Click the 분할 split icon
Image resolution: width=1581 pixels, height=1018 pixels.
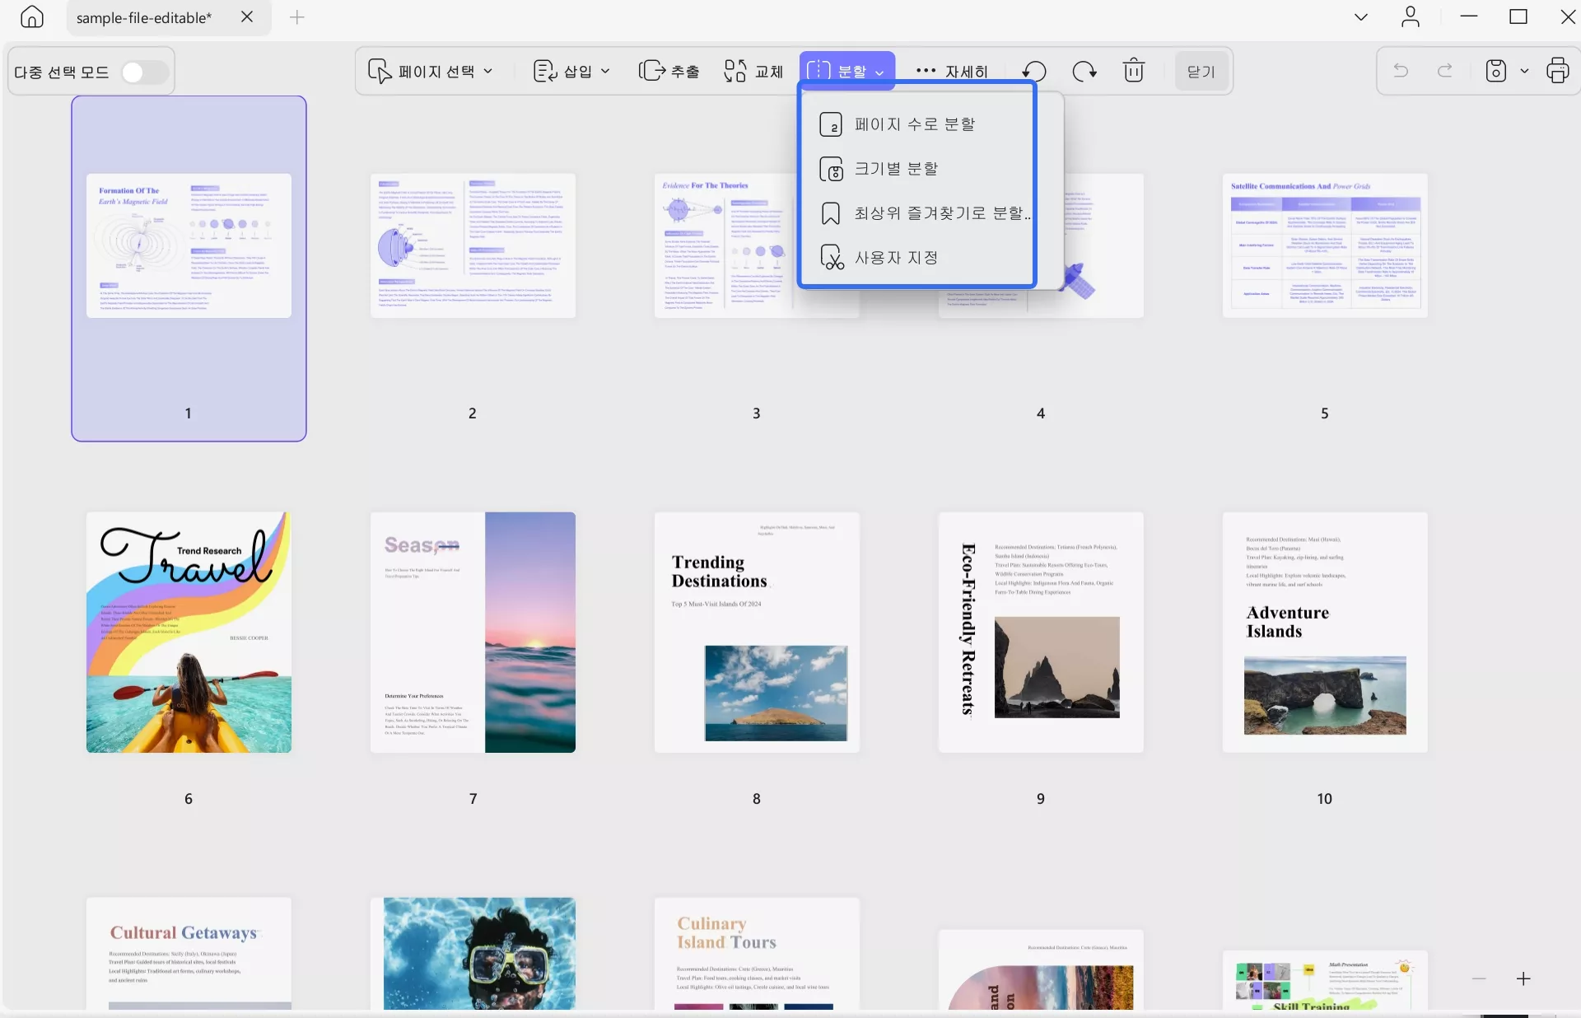[818, 71]
